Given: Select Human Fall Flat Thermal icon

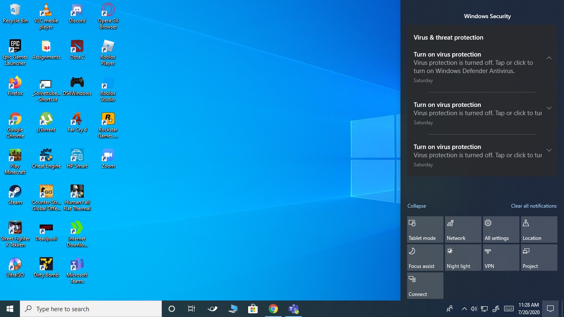Looking at the screenshot, I should [77, 198].
